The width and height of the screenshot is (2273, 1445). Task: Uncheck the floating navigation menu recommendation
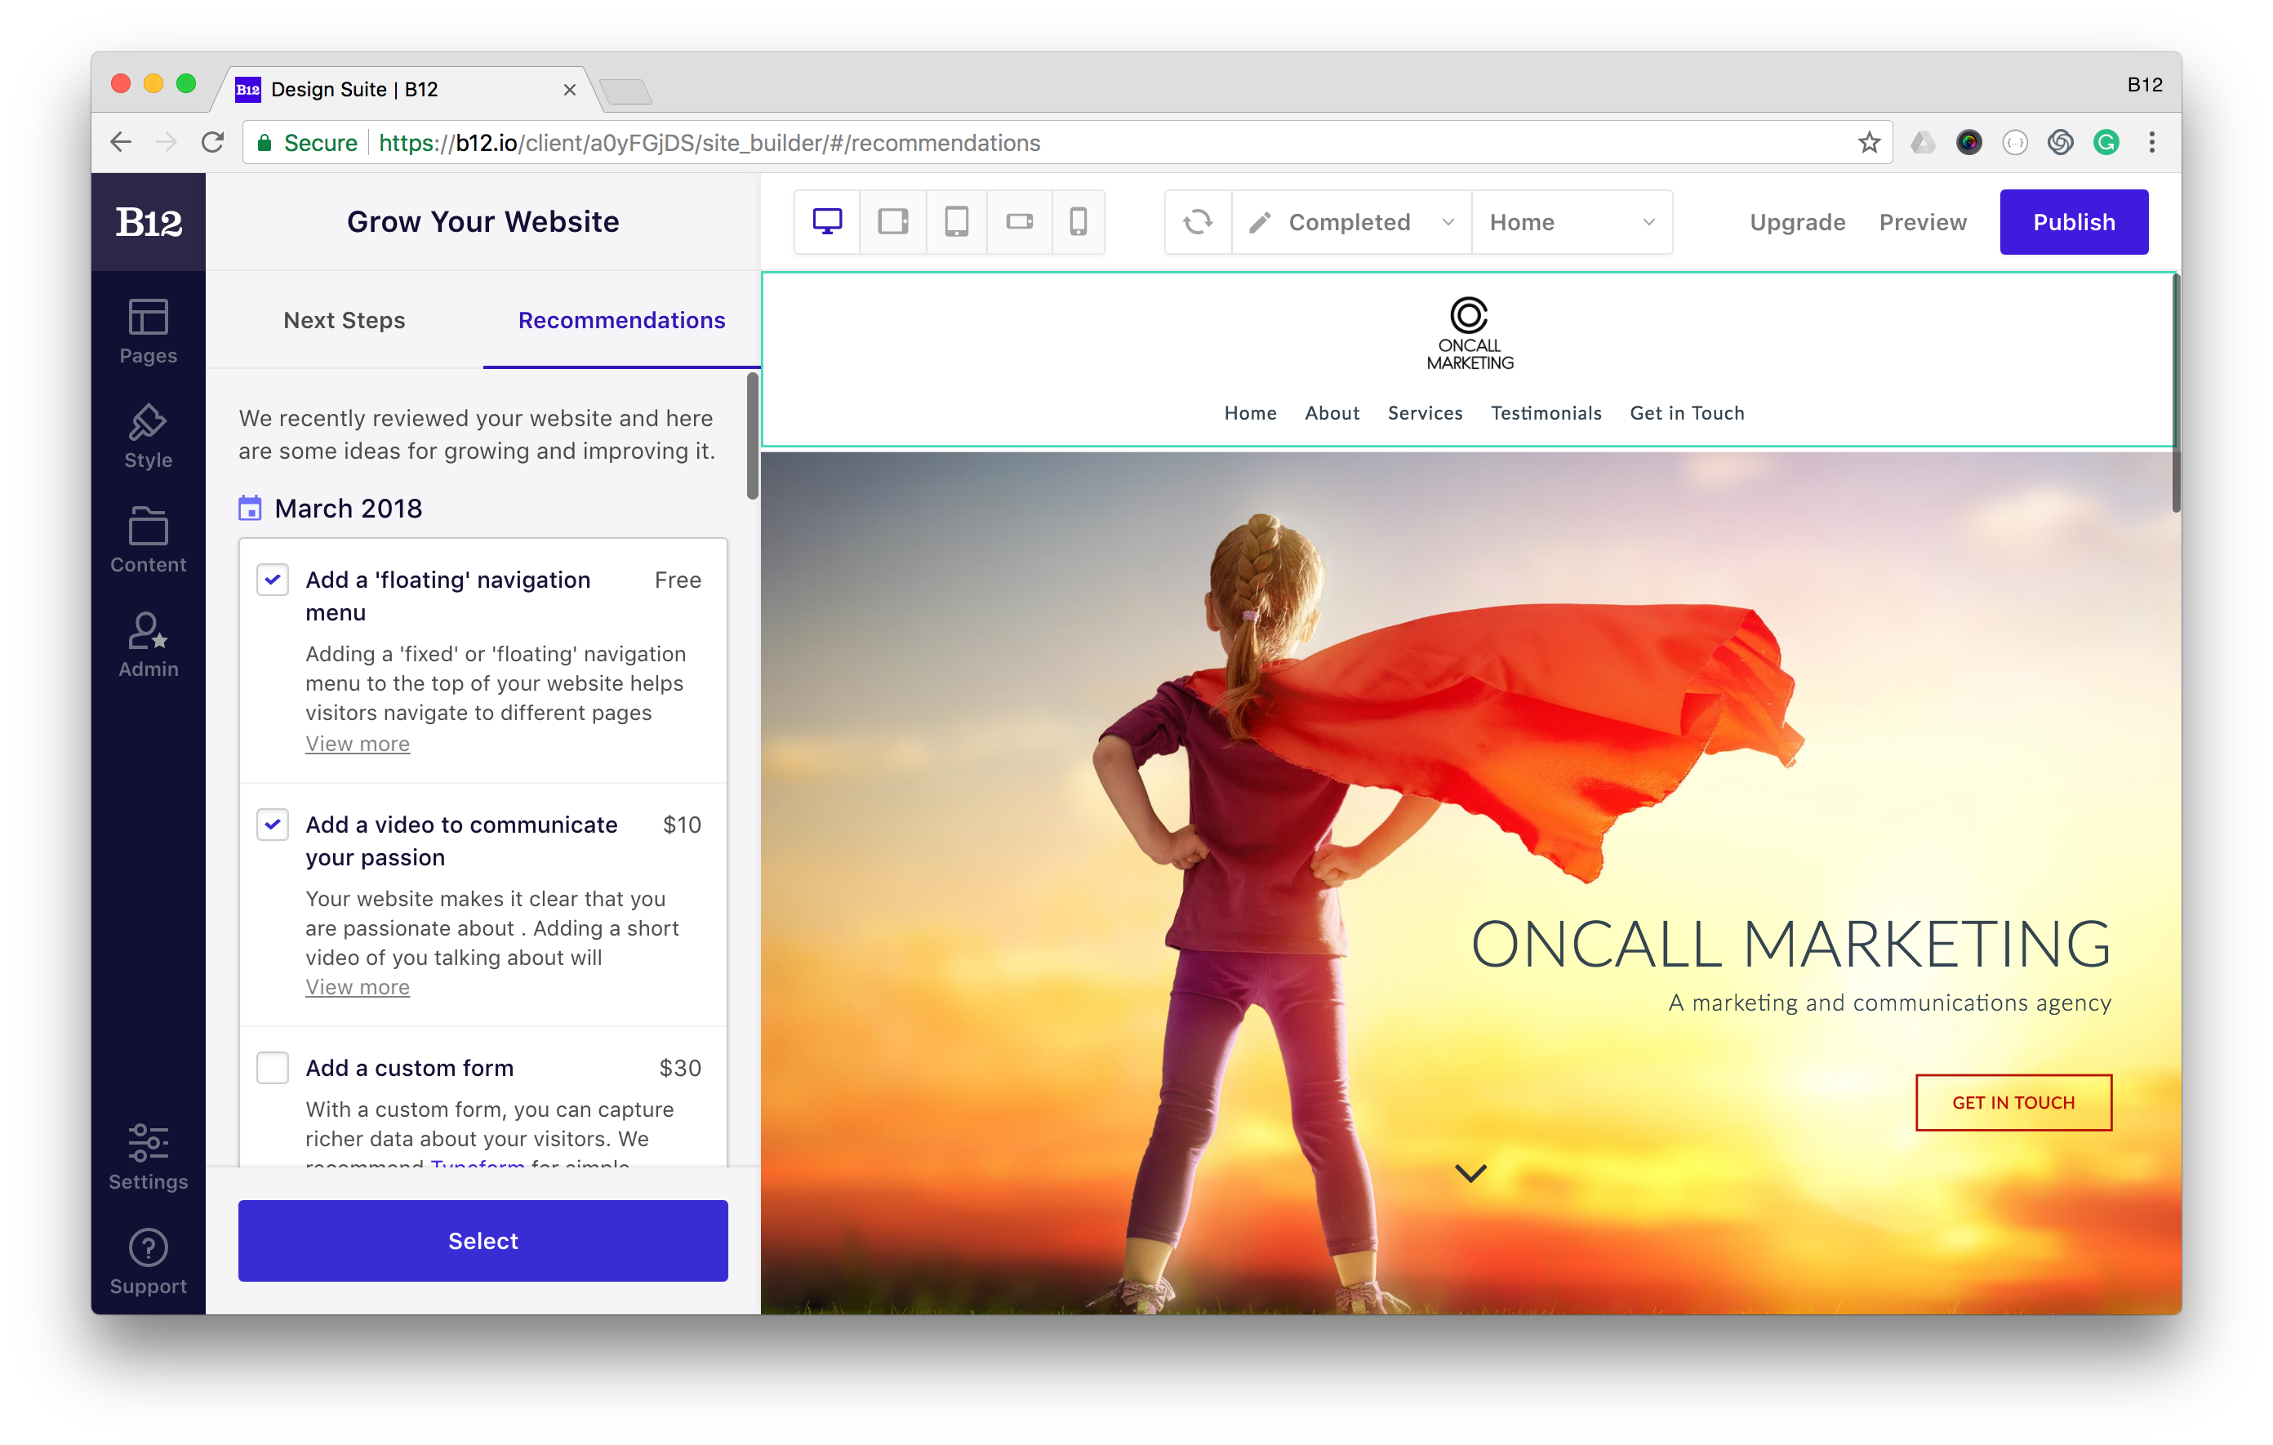273,580
